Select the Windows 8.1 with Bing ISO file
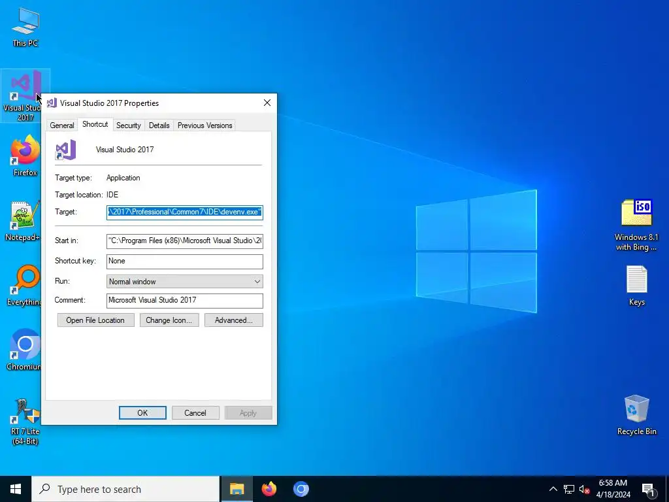 [636, 225]
